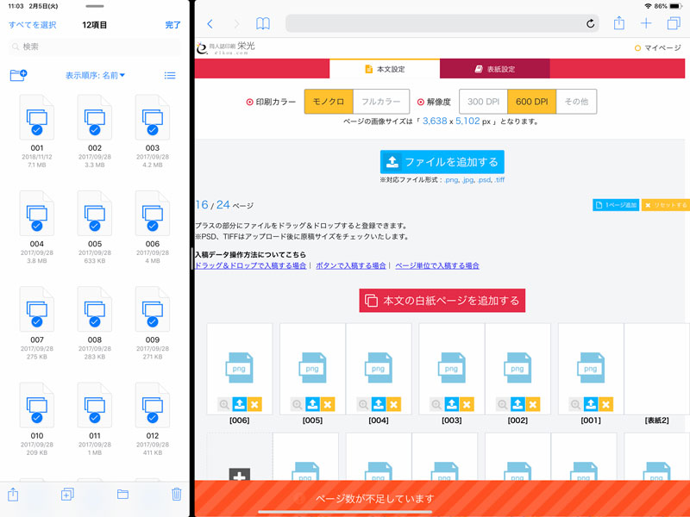The image size is (690, 517).
Task: Click the ファイルを追加する button
Action: [x=442, y=162]
